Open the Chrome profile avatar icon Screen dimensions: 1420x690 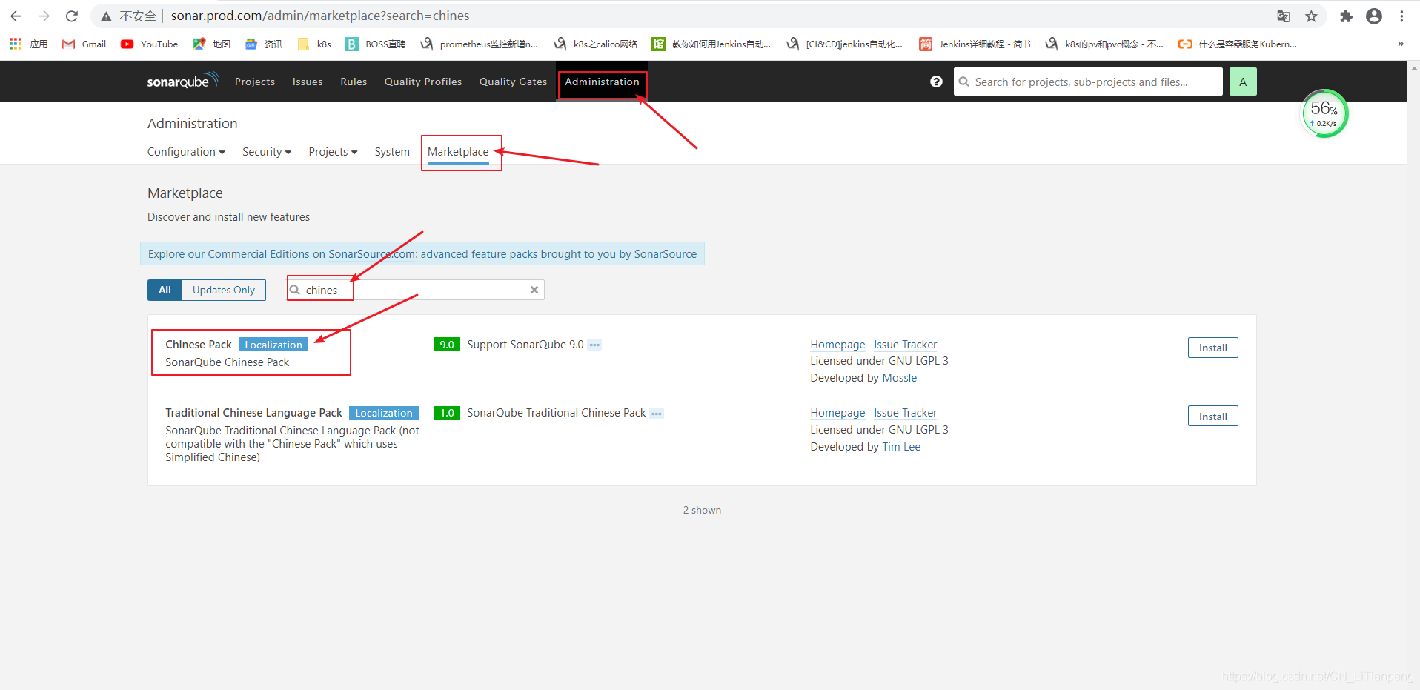coord(1374,16)
